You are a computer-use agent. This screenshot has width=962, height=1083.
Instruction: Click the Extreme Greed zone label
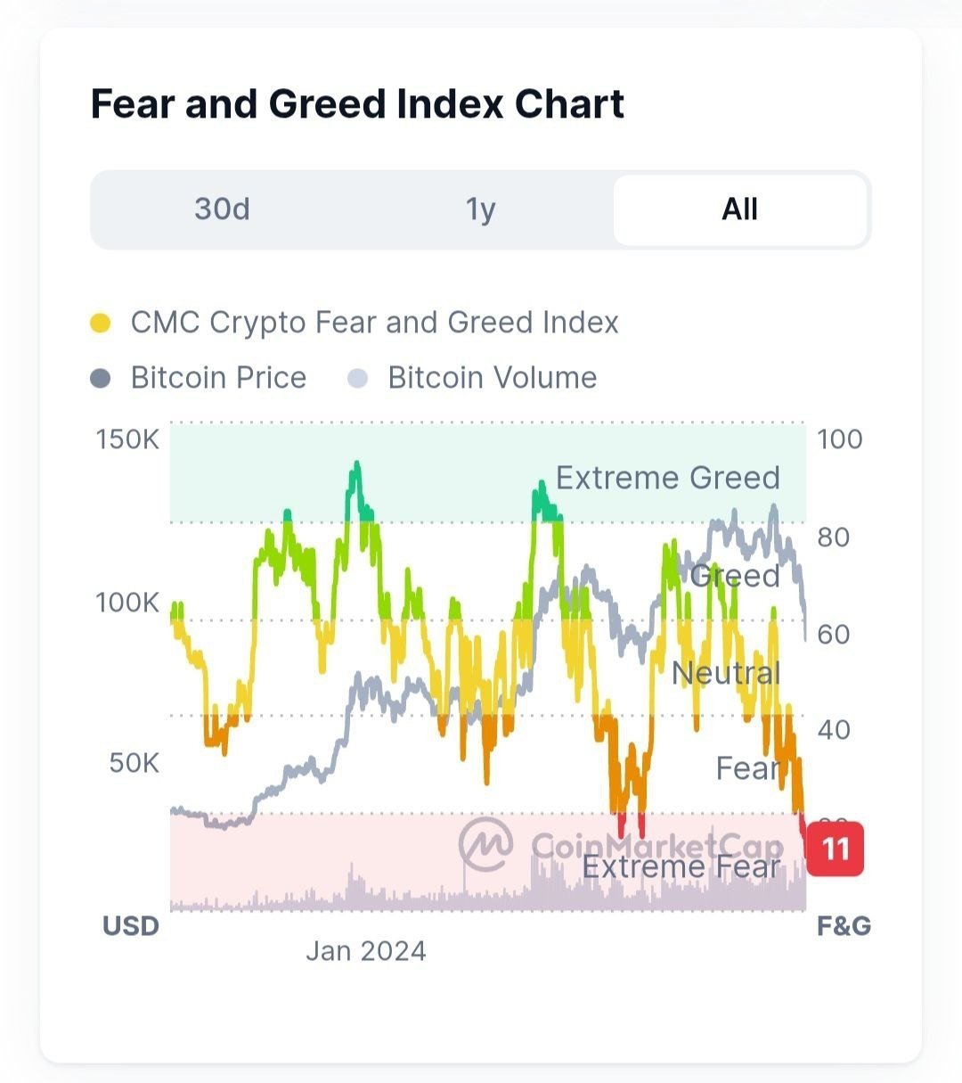[x=667, y=478]
